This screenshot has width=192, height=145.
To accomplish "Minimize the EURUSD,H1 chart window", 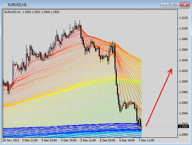I will (x=165, y=5).
